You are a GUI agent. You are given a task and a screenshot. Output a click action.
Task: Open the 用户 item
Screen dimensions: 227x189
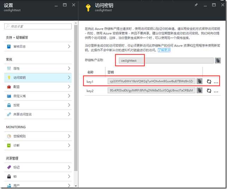pyautogui.click(x=38, y=185)
